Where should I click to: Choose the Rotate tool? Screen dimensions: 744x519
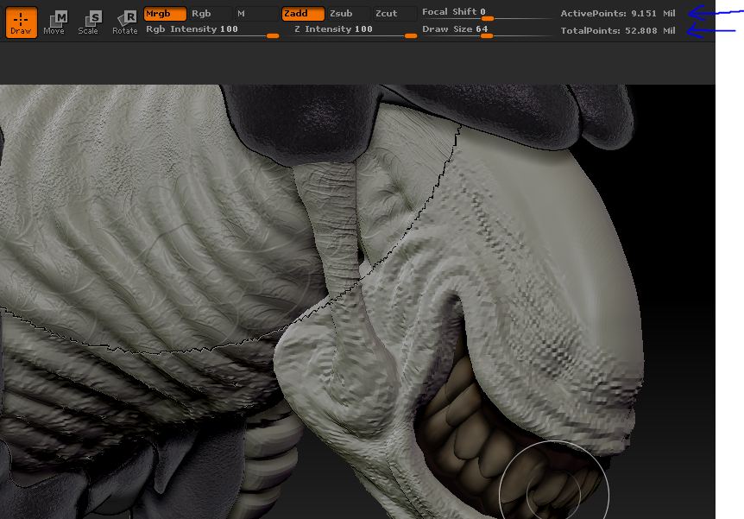click(125, 22)
